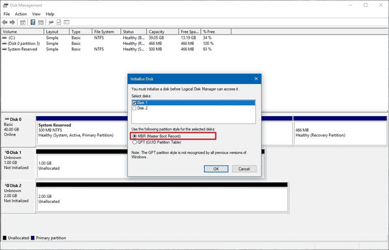Image resolution: width=389 pixels, height=250 pixels.
Task: Close the Initialize Disk dialog
Action: click(256, 78)
